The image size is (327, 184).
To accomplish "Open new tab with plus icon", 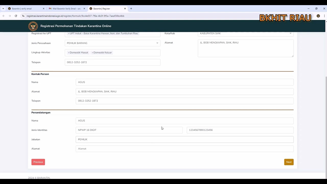I will point(131,9).
